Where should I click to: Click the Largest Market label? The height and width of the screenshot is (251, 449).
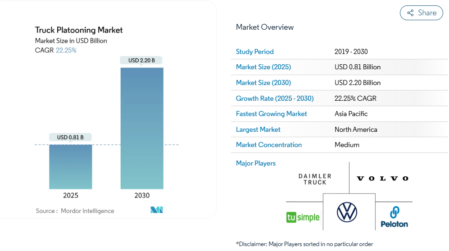coord(258,130)
